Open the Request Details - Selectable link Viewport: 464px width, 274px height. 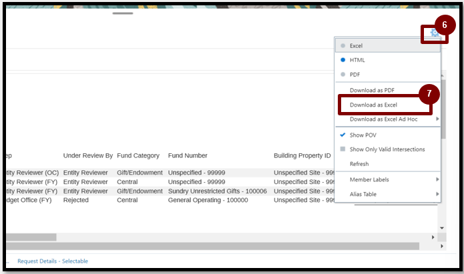tap(53, 261)
